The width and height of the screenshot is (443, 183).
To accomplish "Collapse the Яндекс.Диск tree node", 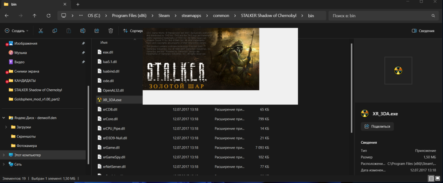I will [x=4, y=118].
